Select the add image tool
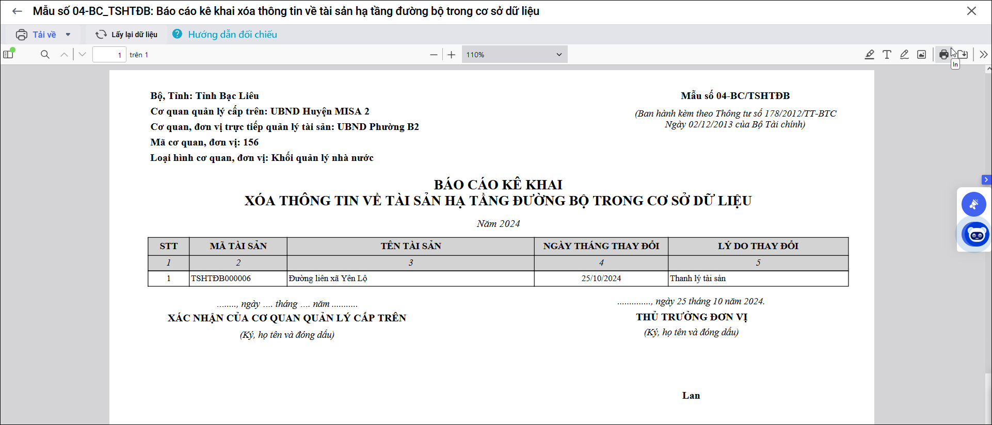 pyautogui.click(x=921, y=54)
